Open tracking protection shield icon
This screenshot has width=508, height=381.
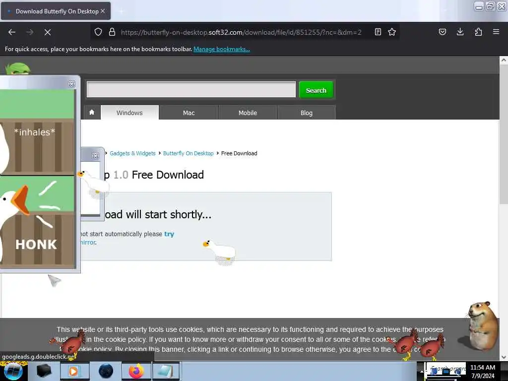click(98, 32)
